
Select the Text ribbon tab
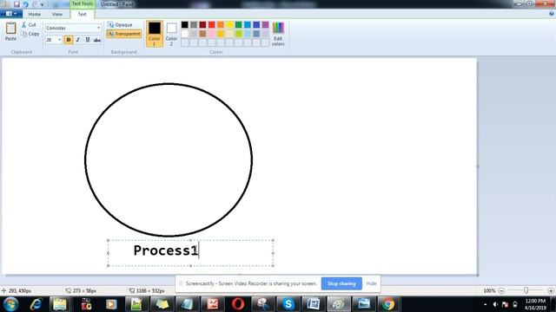pyautogui.click(x=82, y=14)
